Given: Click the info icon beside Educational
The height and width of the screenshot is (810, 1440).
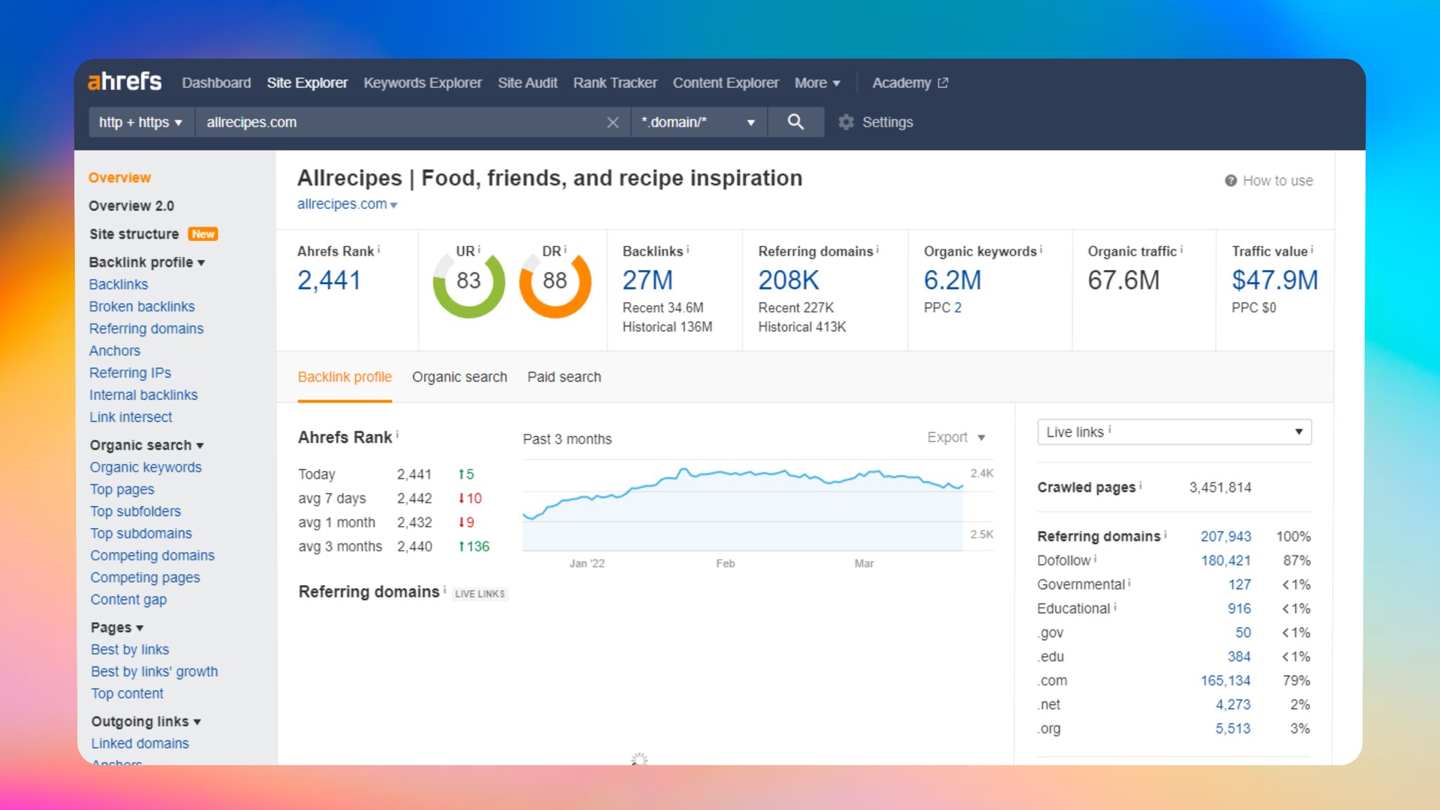Looking at the screenshot, I should click(x=1115, y=606).
